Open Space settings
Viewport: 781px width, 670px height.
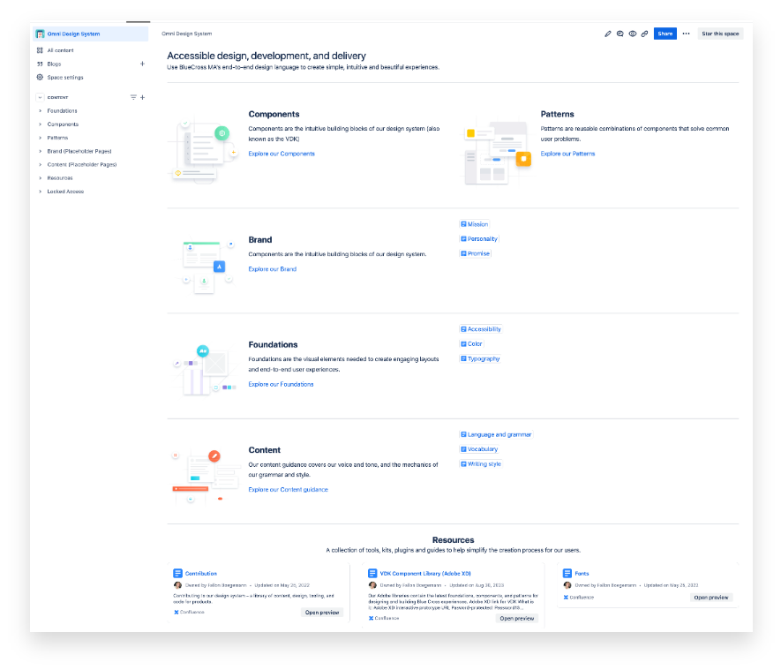[x=65, y=77]
